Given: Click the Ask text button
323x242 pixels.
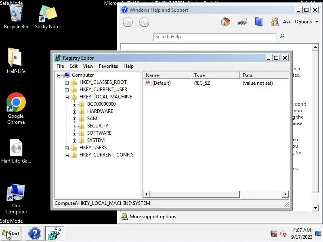Looking at the screenshot, I should pyautogui.click(x=287, y=22).
